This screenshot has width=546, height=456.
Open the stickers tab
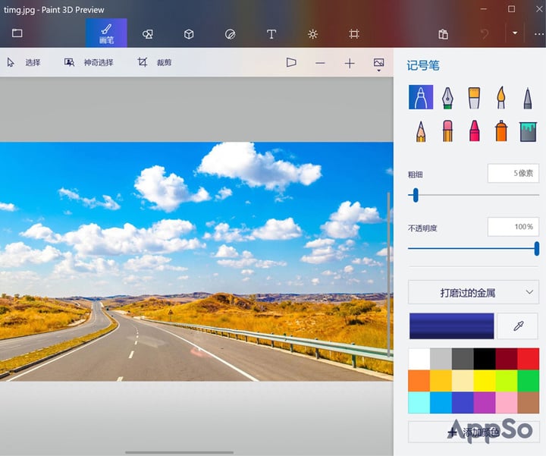pos(231,34)
